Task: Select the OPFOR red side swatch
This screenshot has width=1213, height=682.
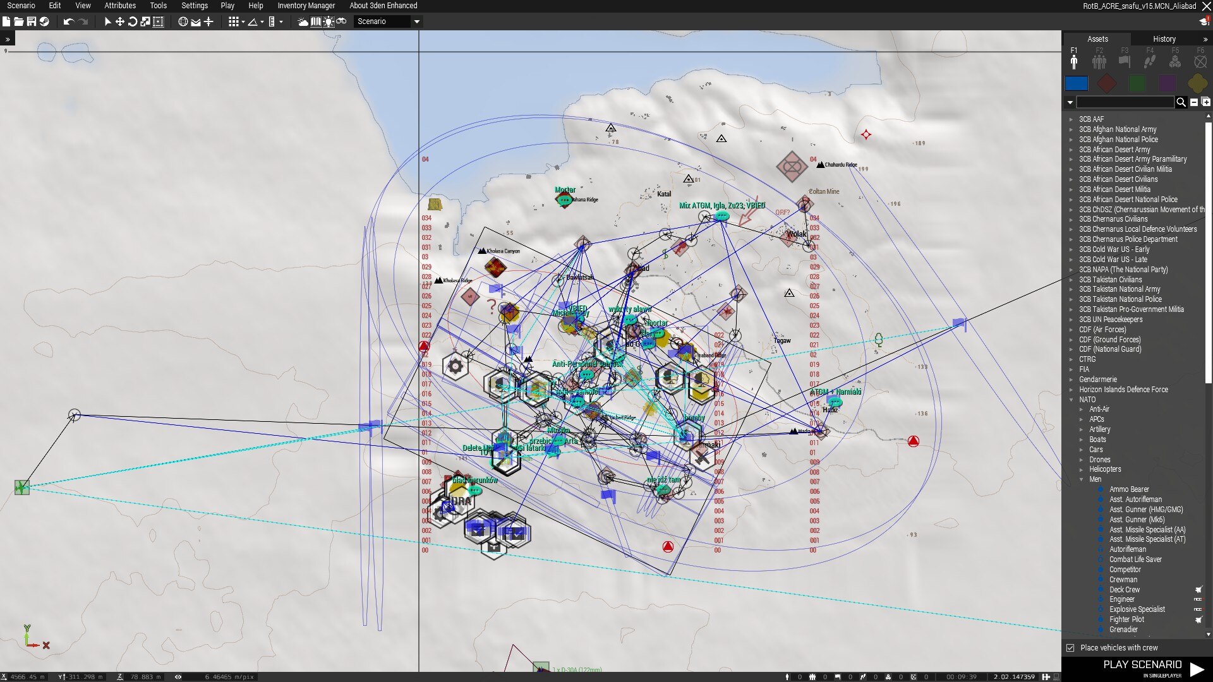Action: (1106, 83)
